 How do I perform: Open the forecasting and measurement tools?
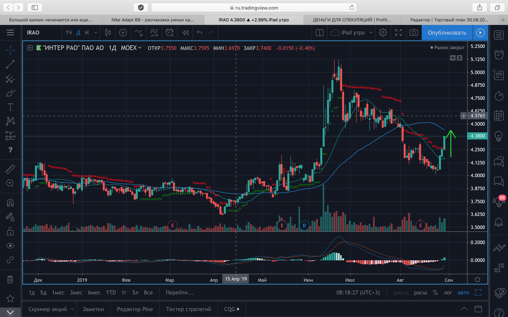tap(10, 136)
